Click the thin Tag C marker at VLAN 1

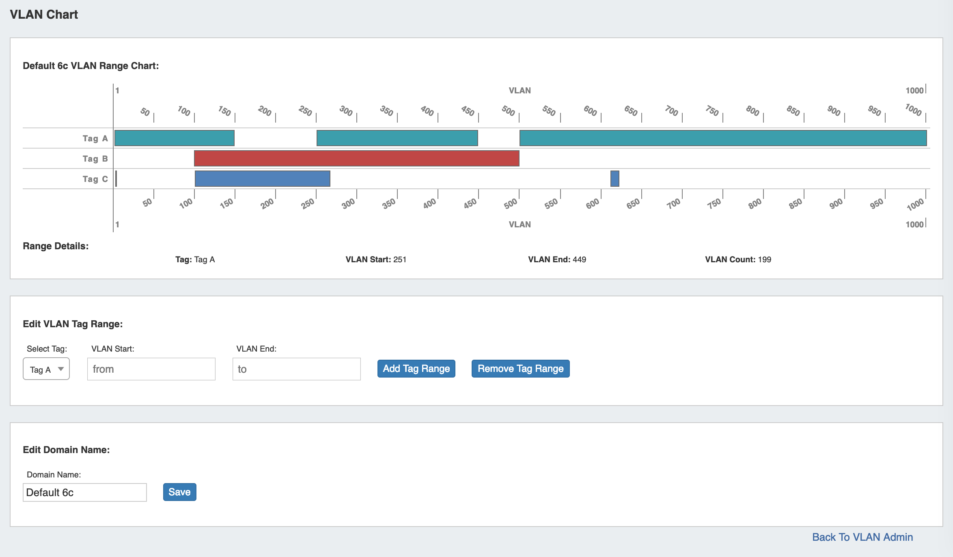(116, 179)
